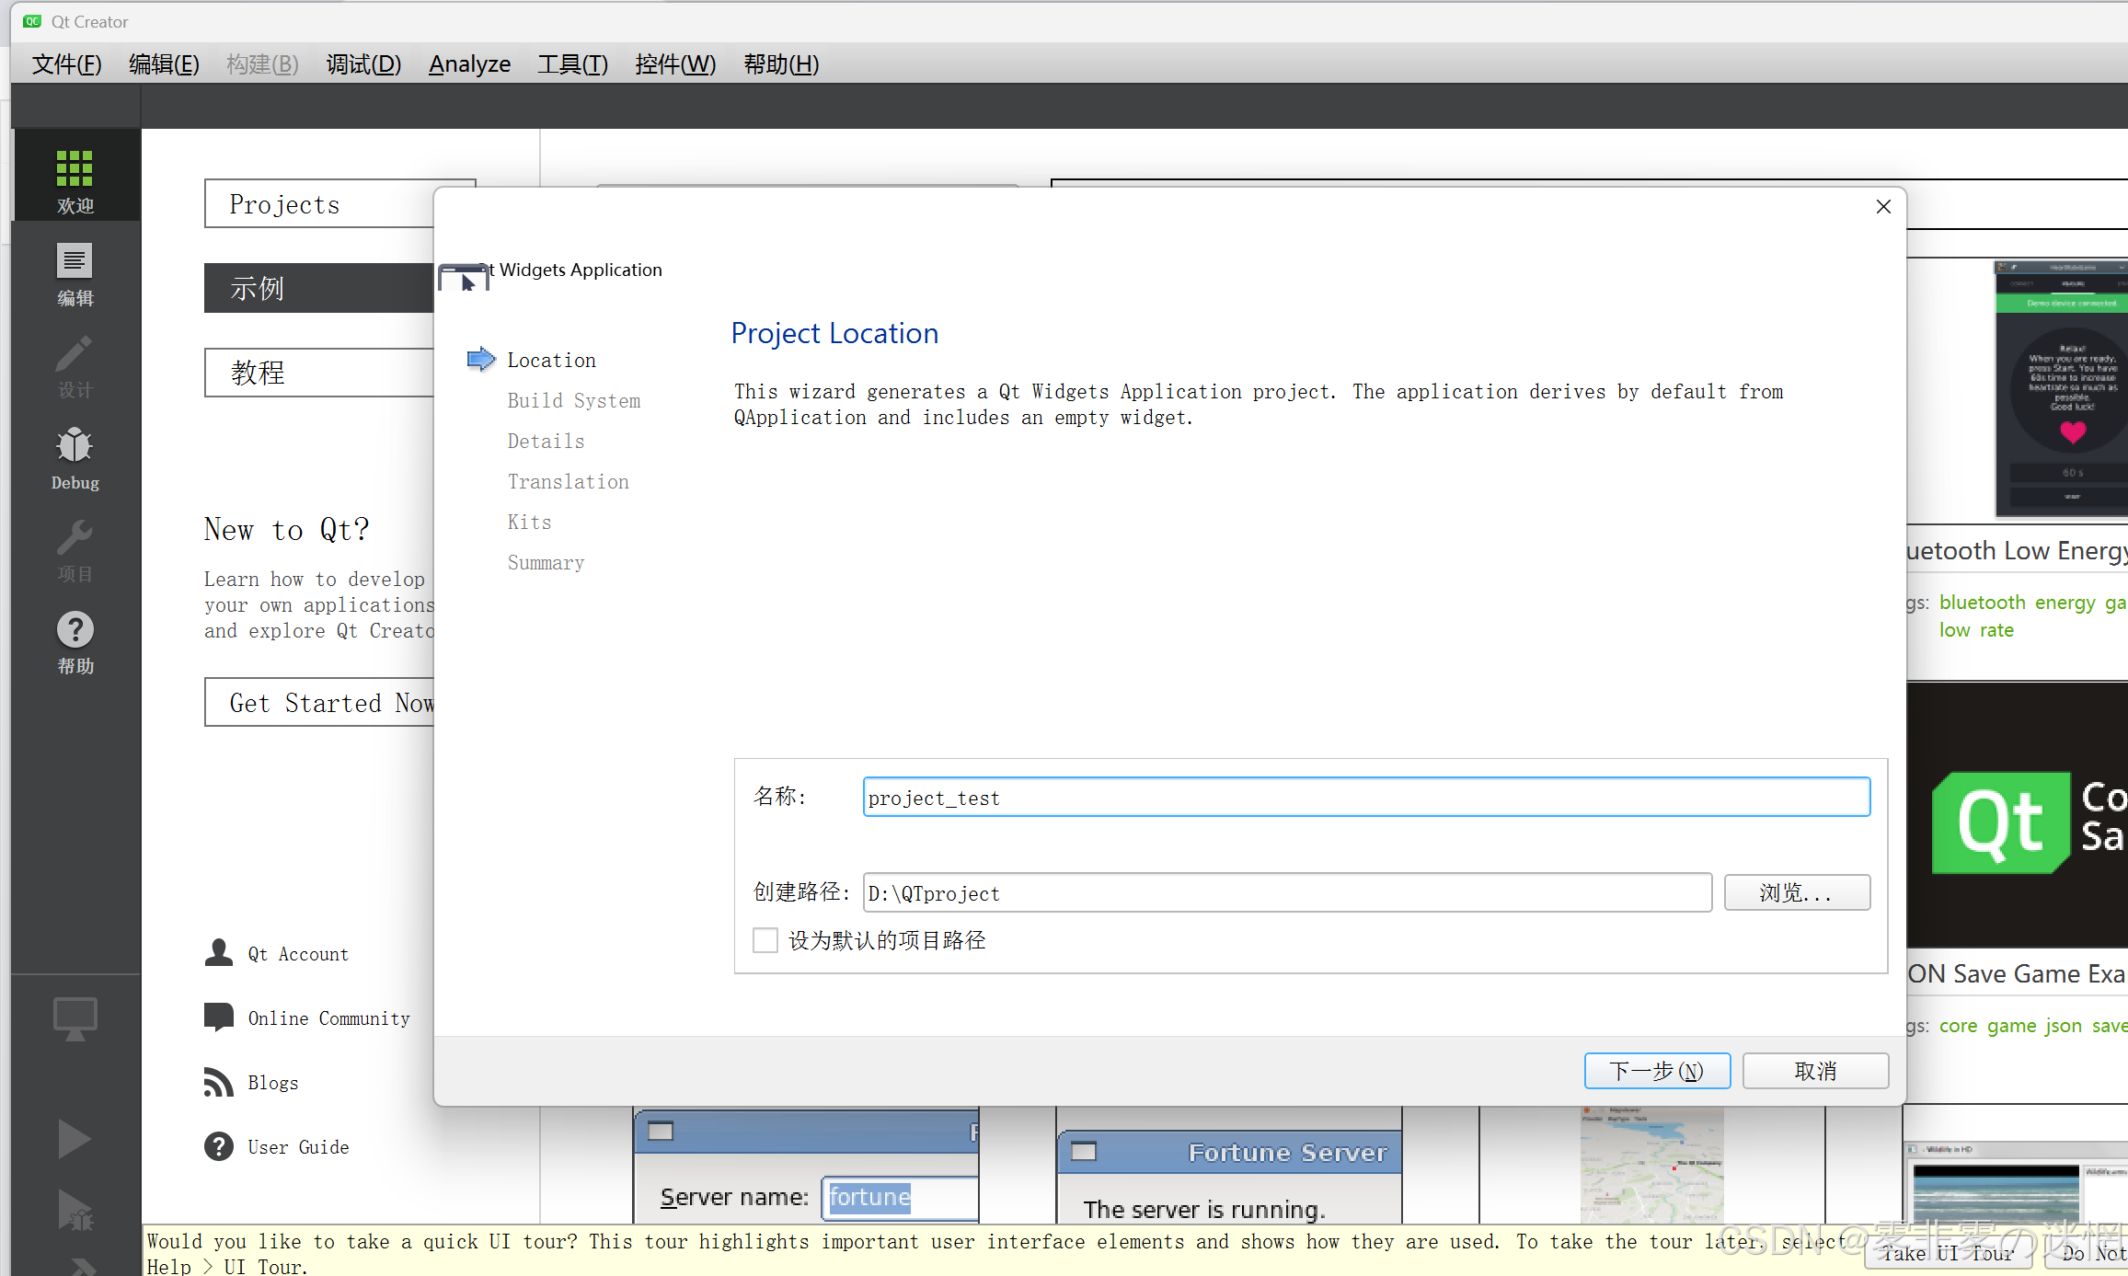The image size is (2128, 1276).
Task: Open the Blogs RSS feed link
Action: point(272,1083)
